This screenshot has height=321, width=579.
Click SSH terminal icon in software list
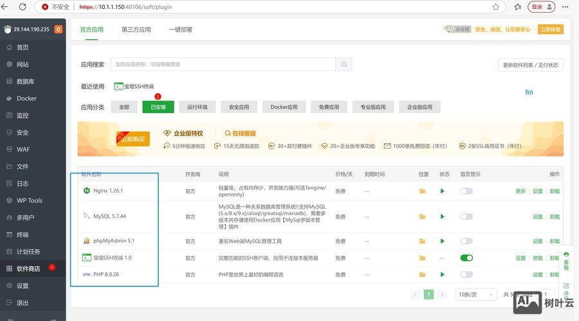click(86, 257)
